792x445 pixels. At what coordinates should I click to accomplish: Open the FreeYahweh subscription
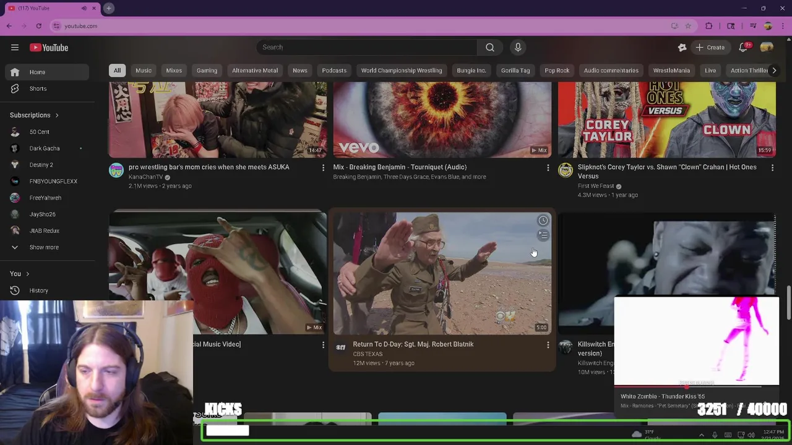coord(47,198)
